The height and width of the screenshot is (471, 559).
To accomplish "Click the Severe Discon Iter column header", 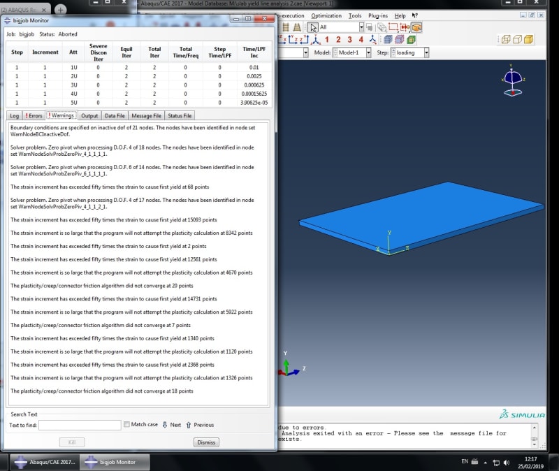I will [x=98, y=52].
